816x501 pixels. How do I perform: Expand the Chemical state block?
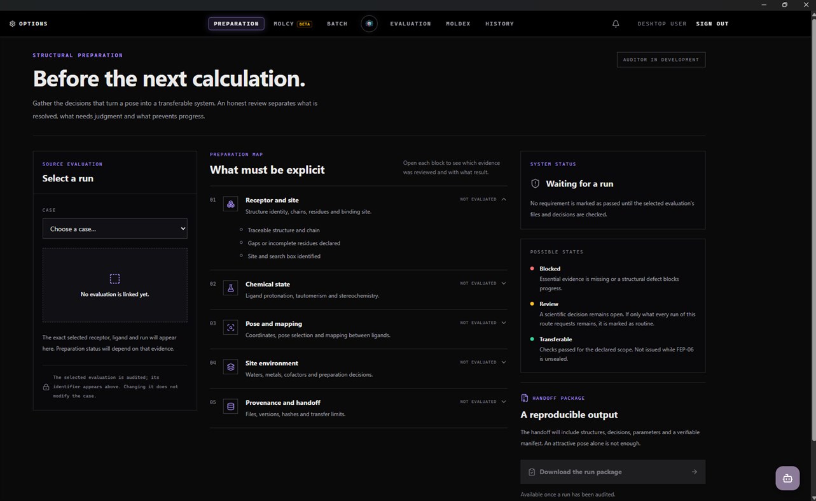pyautogui.click(x=504, y=283)
